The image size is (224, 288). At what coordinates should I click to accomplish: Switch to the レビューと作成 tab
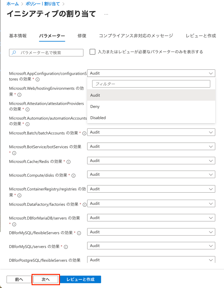(x=201, y=36)
